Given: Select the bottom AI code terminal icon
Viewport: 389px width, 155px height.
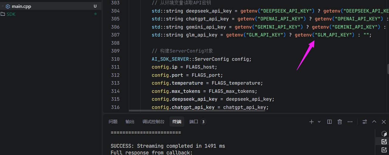Looking at the screenshot, I should [384, 150].
